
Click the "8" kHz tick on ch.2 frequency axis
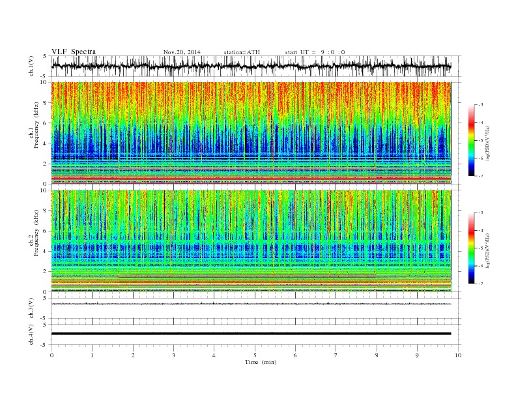tap(45, 211)
